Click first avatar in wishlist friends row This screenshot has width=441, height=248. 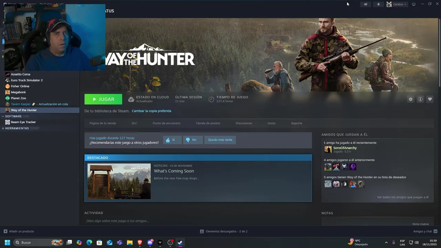pyautogui.click(x=328, y=184)
